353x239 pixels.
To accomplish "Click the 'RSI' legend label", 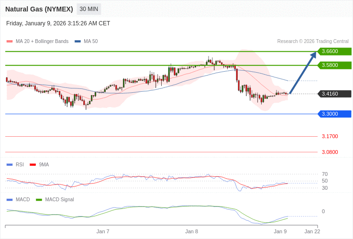I will pyautogui.click(x=20, y=165).
